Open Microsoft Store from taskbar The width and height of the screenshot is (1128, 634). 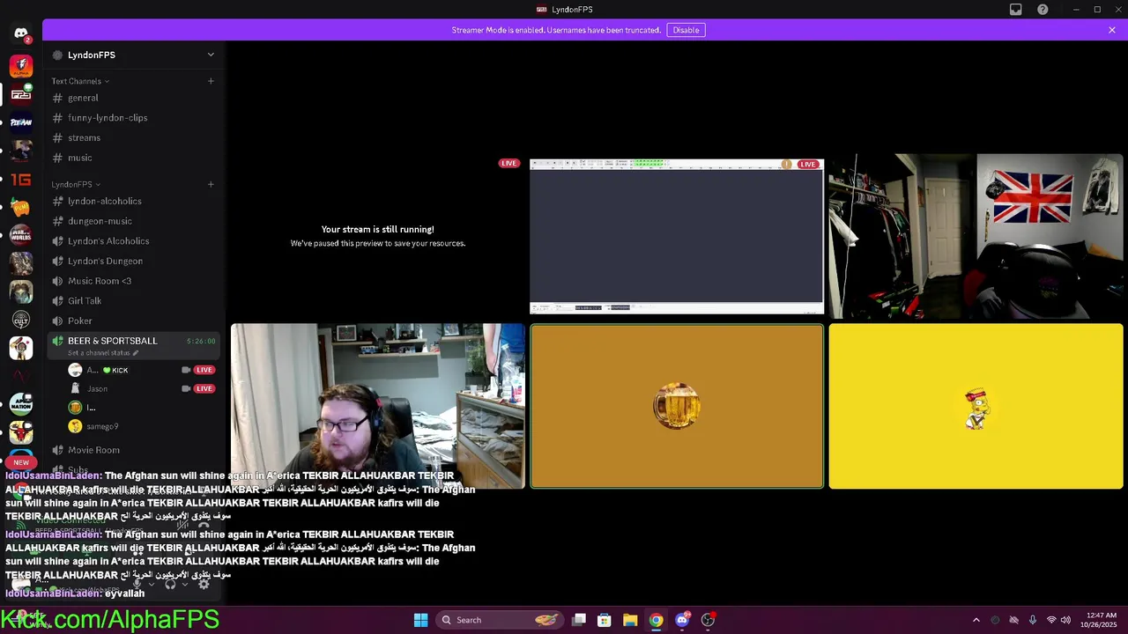[x=605, y=620]
